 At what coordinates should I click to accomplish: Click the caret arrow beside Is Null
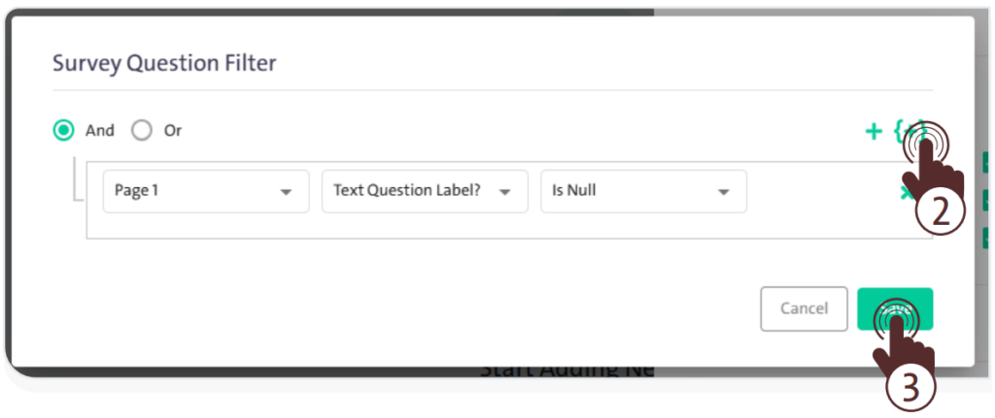pyautogui.click(x=724, y=192)
